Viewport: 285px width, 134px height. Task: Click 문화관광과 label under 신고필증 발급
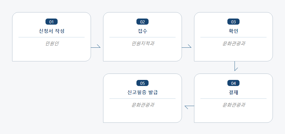[143, 105]
